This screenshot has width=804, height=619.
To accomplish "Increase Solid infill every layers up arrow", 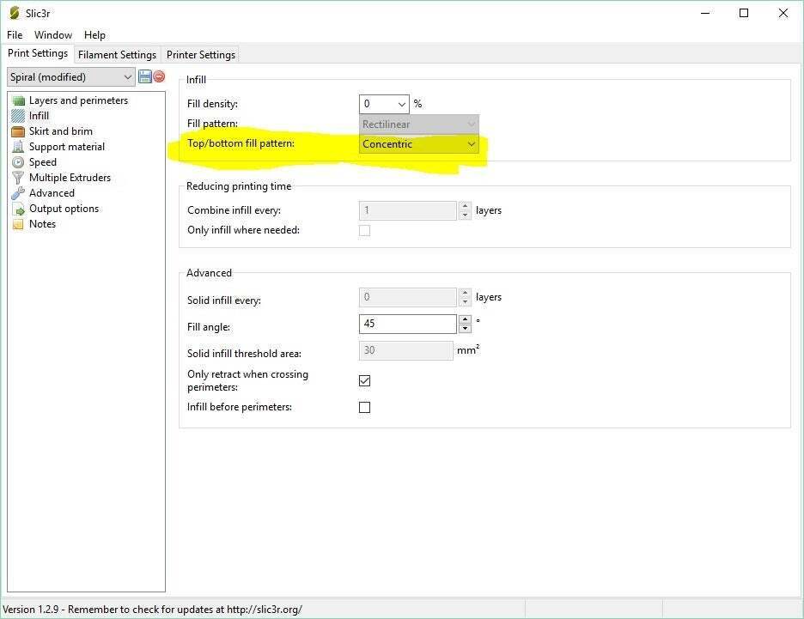I will [465, 293].
